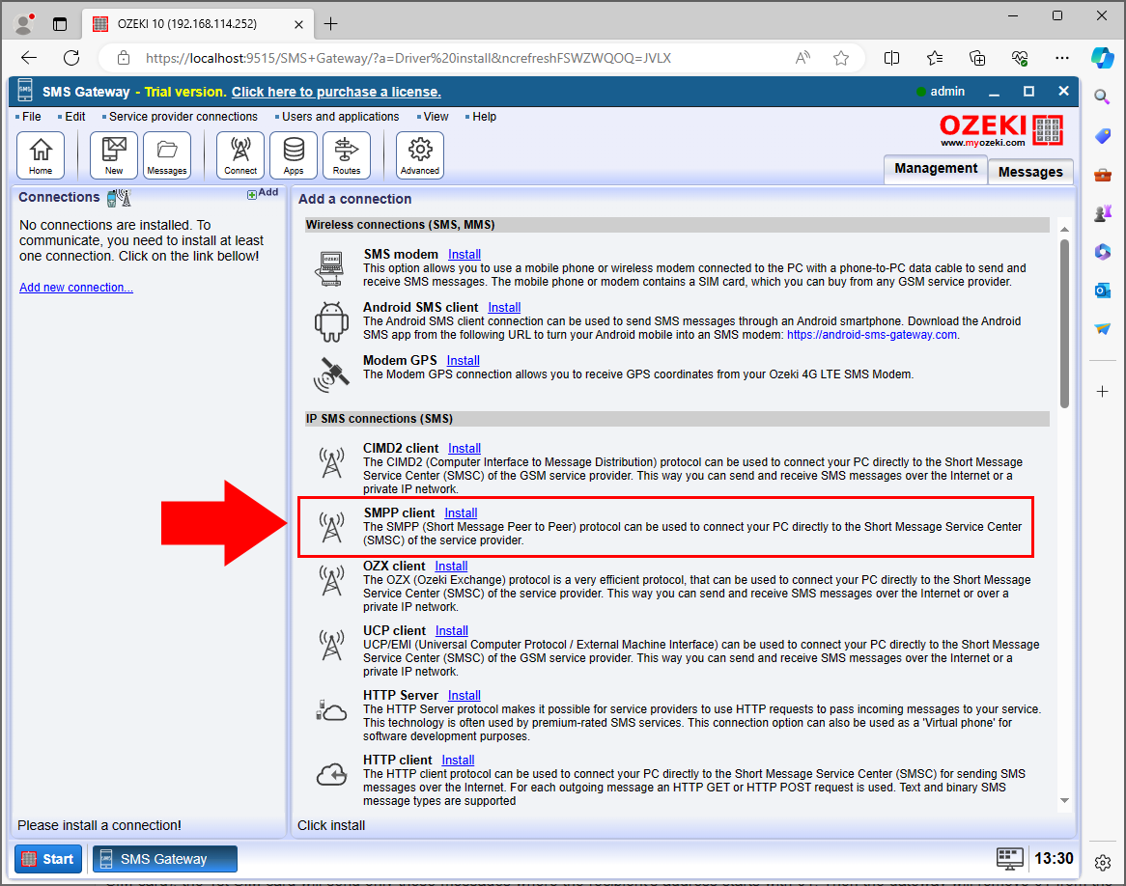This screenshot has height=886, width=1126.
Task: Open the Routes signpost toolbar icon
Action: click(x=346, y=155)
